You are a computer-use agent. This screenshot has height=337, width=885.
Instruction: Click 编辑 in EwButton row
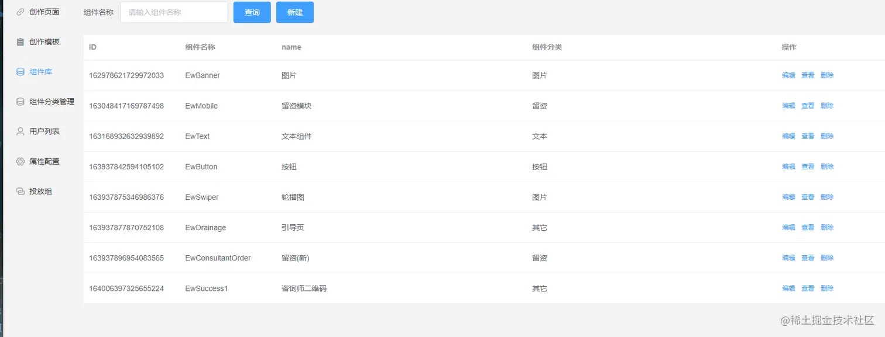pos(788,166)
